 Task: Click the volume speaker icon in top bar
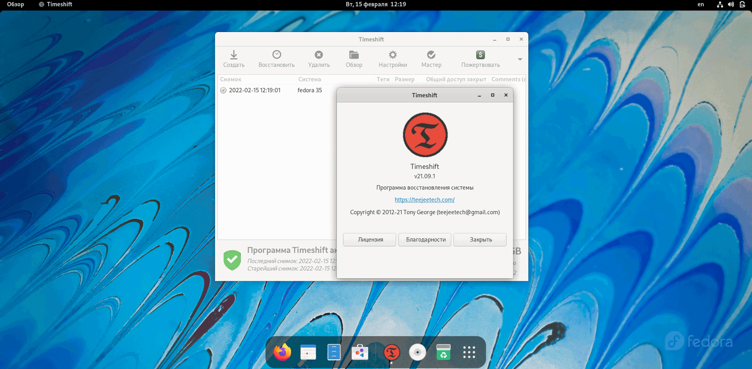tap(731, 5)
